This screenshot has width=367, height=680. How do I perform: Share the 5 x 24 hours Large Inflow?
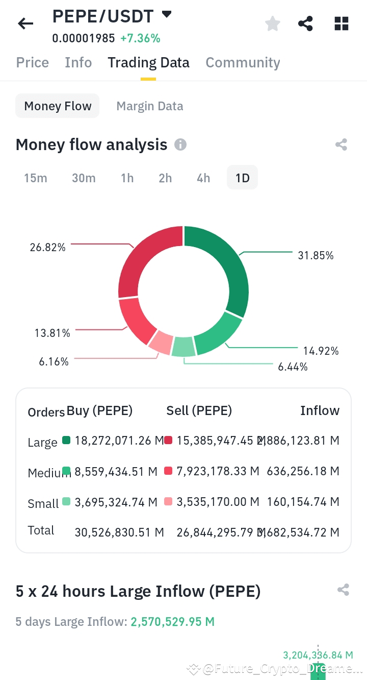click(343, 591)
